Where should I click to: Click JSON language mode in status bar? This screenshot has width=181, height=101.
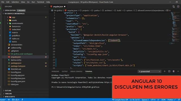pyautogui.click(x=163, y=100)
